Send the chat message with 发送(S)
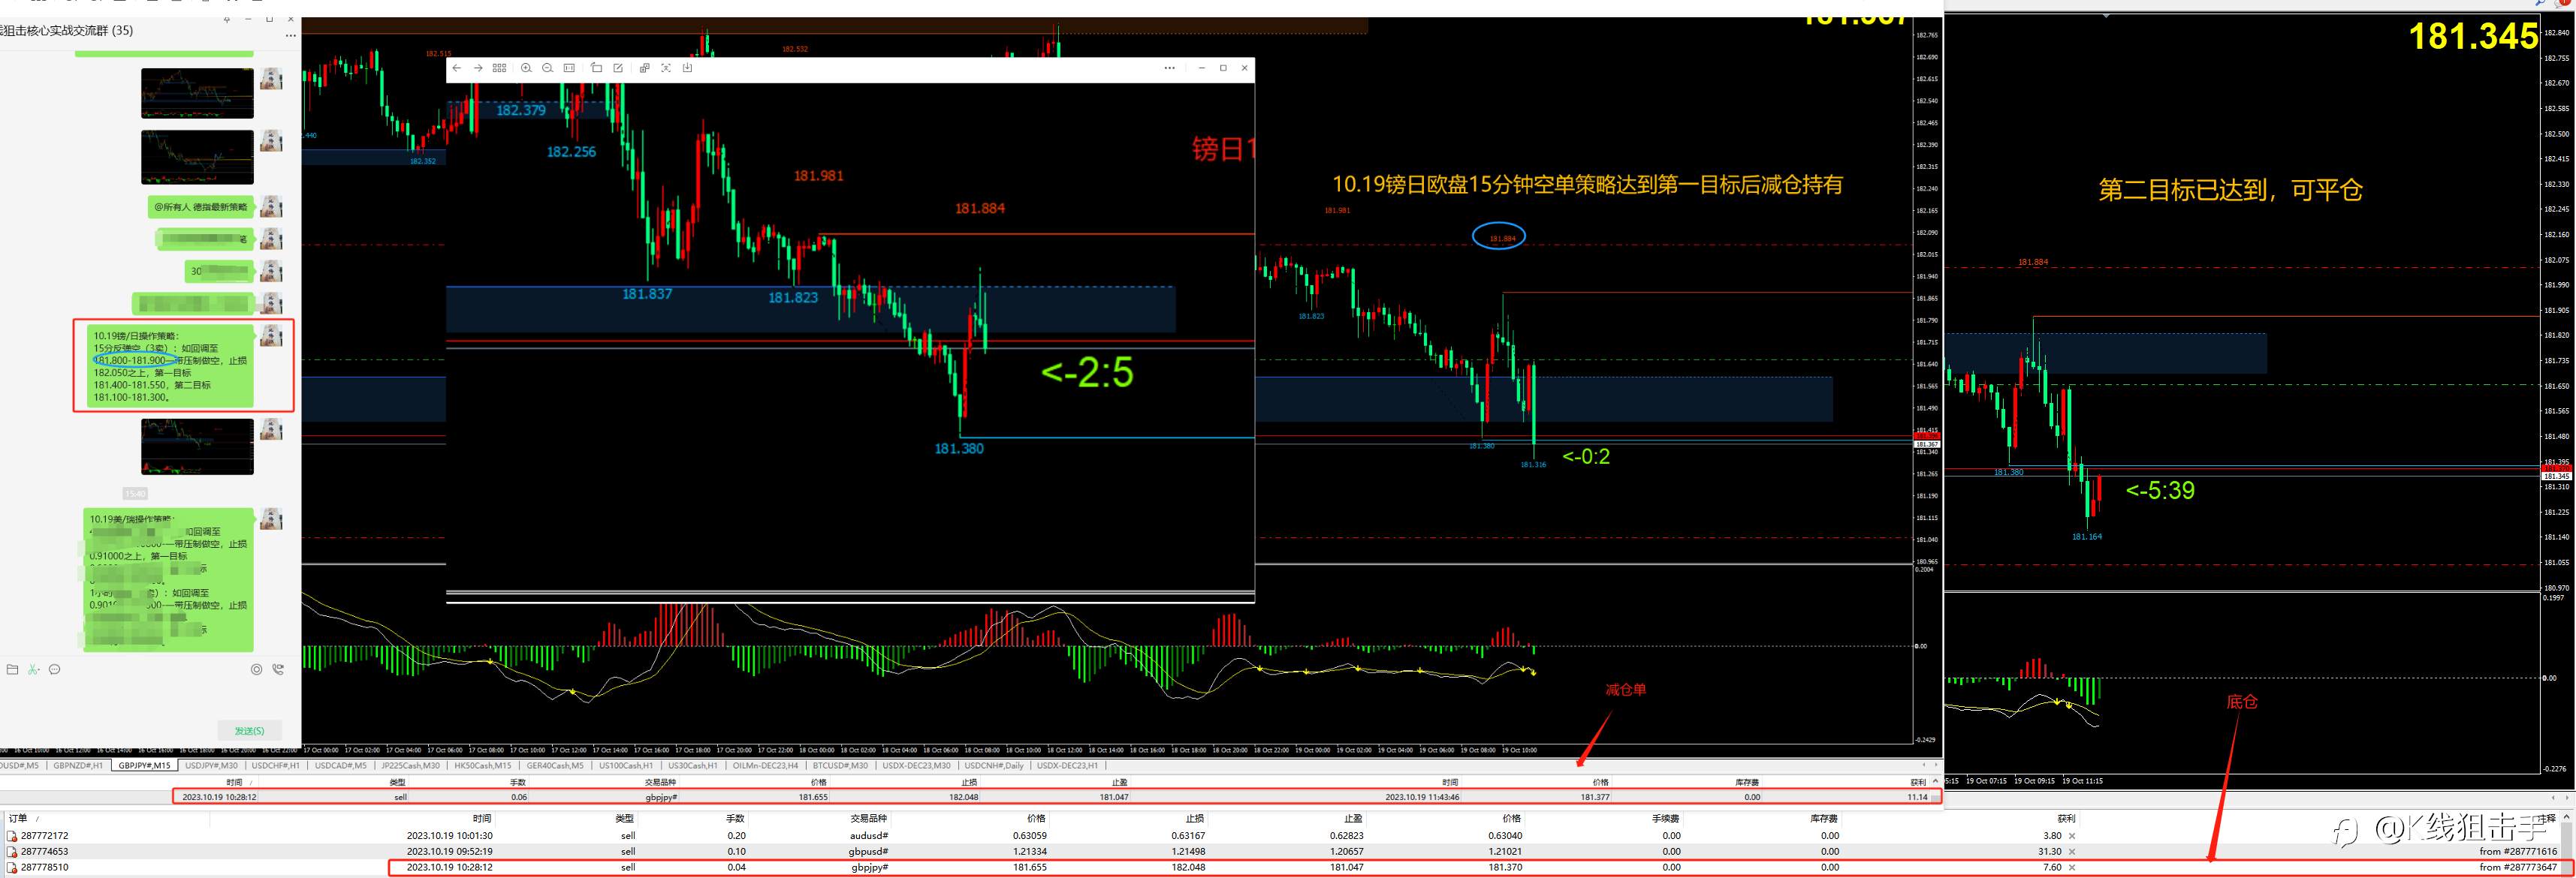The image size is (2576, 878). 249,731
